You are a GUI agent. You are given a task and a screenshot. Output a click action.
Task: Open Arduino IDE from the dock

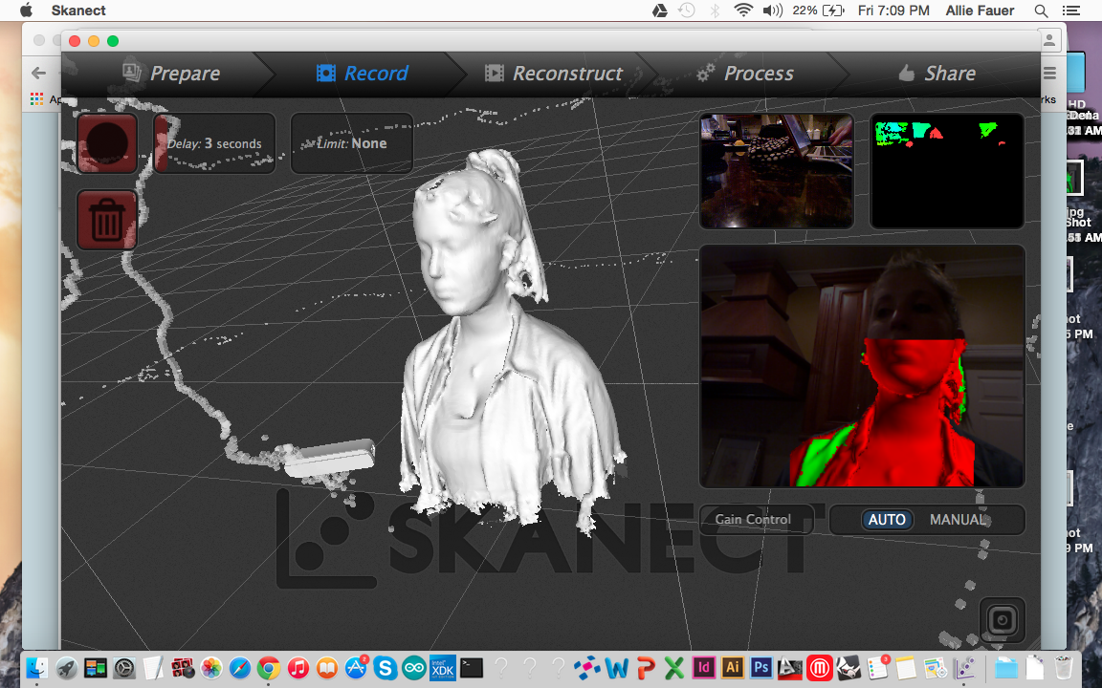coord(414,668)
